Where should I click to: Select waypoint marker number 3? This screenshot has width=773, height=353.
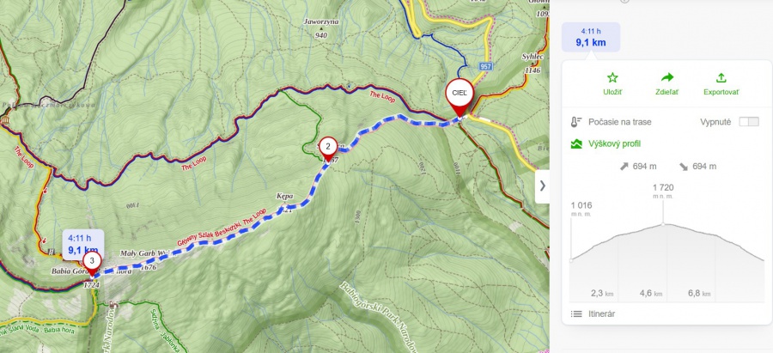pos(92,262)
